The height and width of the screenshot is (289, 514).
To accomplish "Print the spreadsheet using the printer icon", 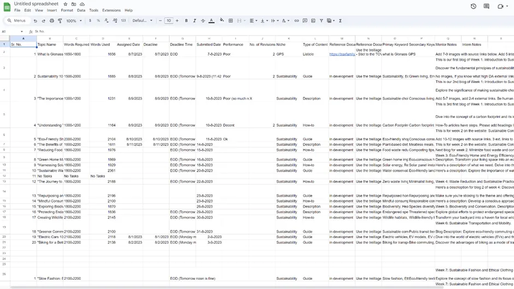I will [52, 21].
